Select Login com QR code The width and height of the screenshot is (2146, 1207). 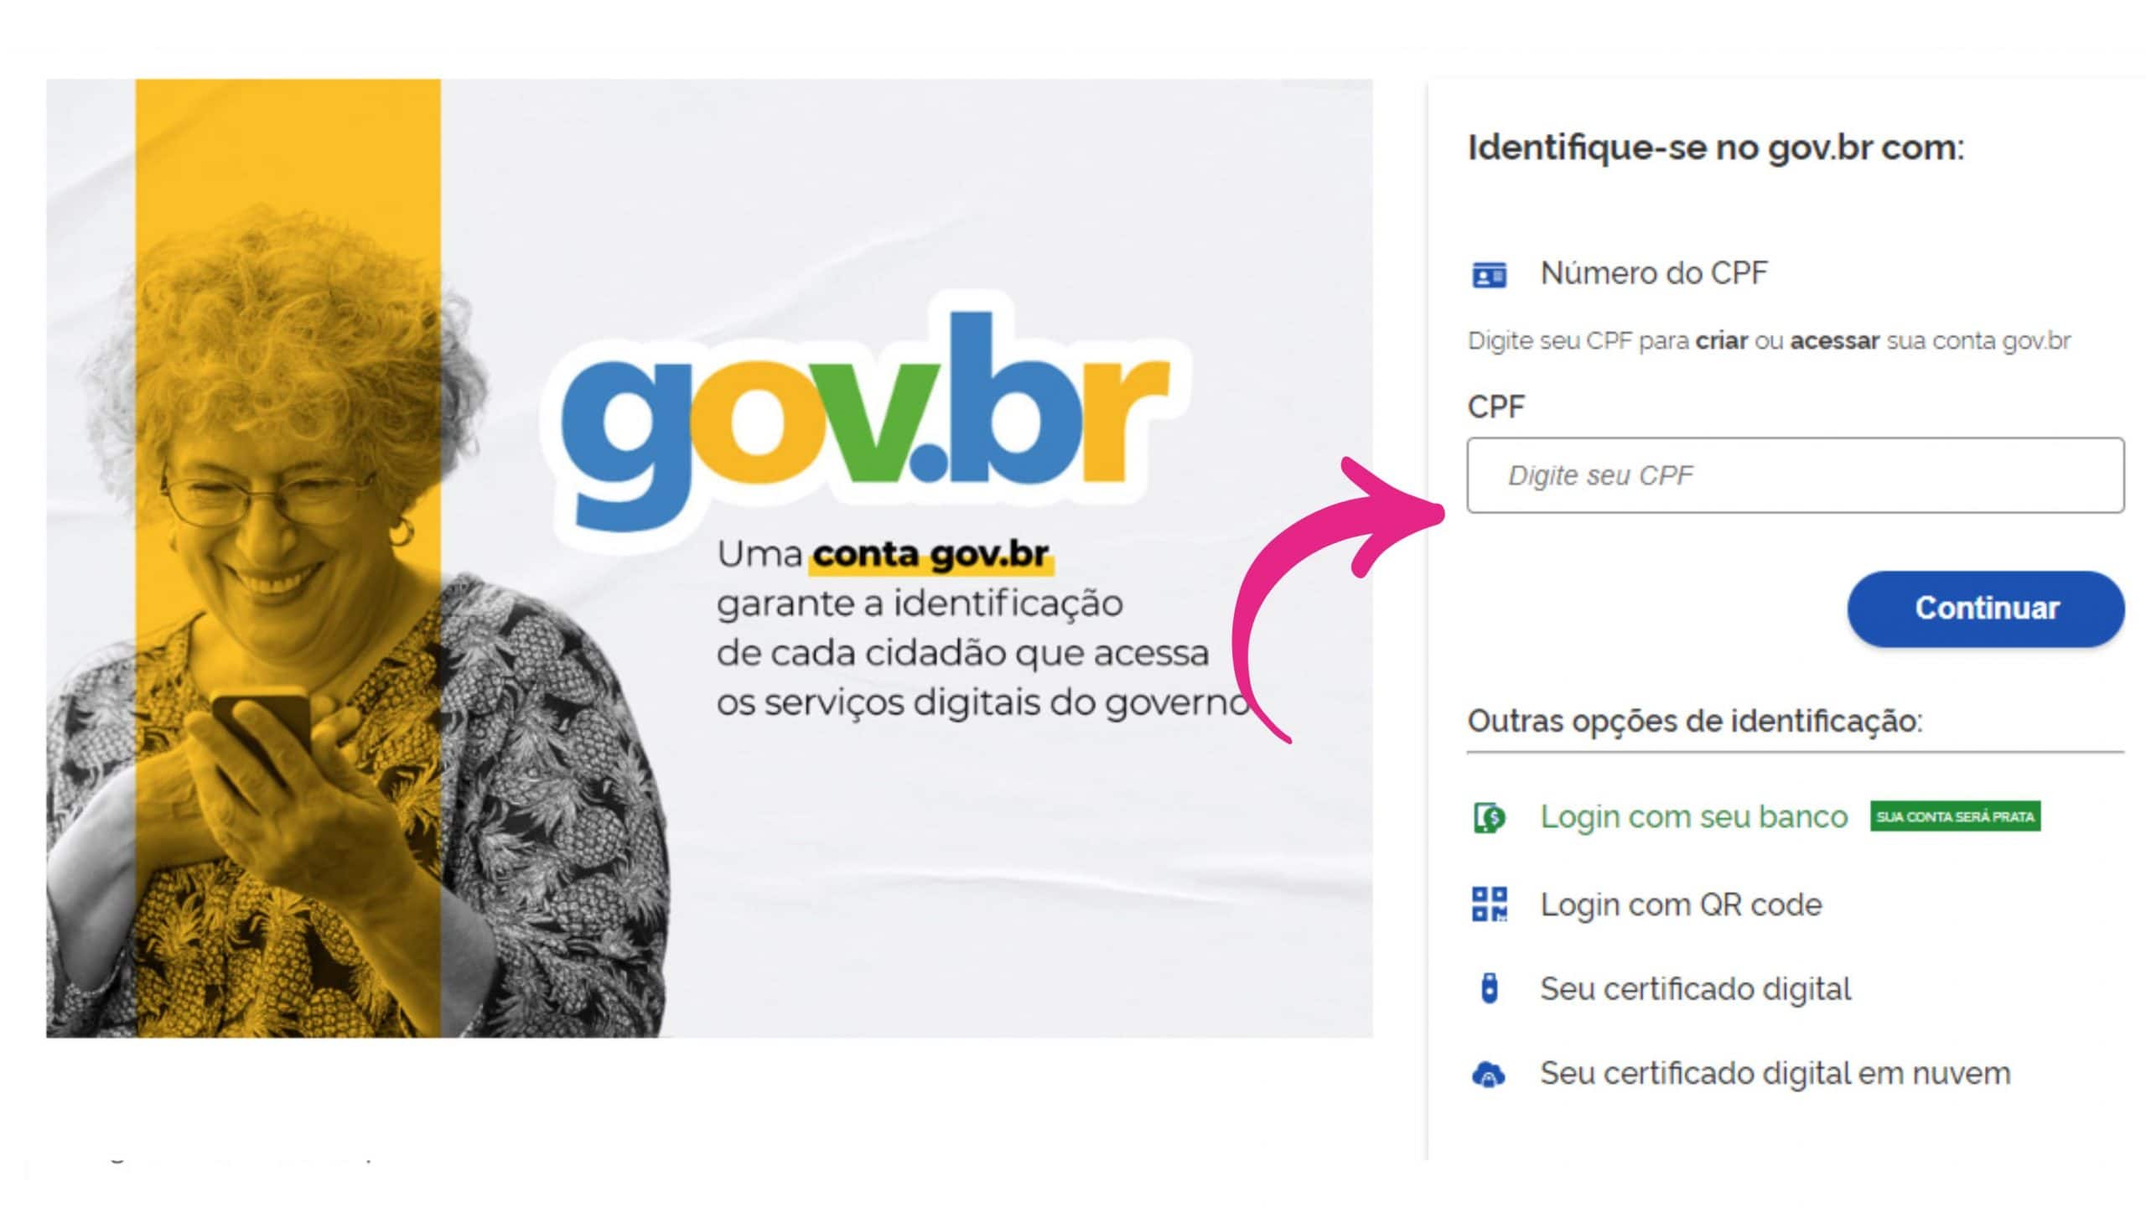point(1681,905)
